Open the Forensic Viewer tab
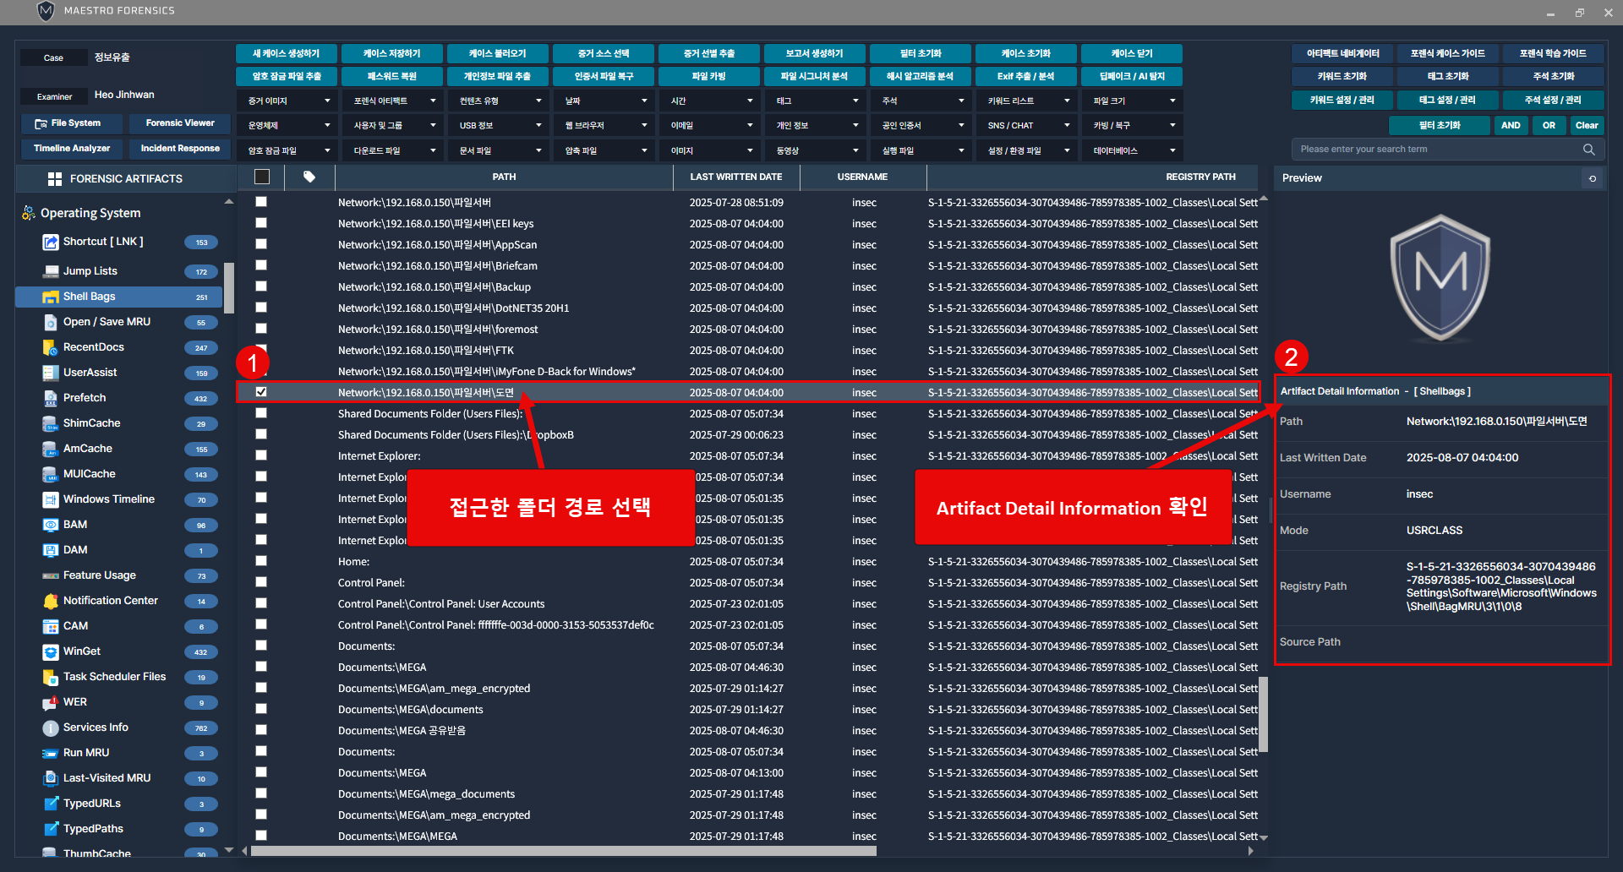 pyautogui.click(x=180, y=123)
